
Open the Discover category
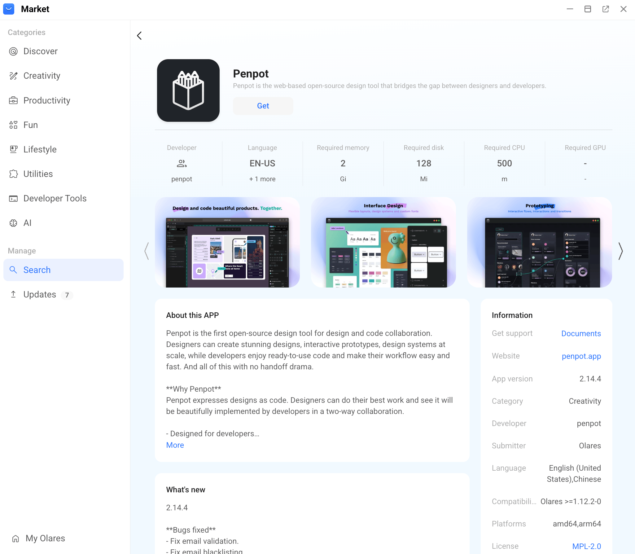(63, 51)
